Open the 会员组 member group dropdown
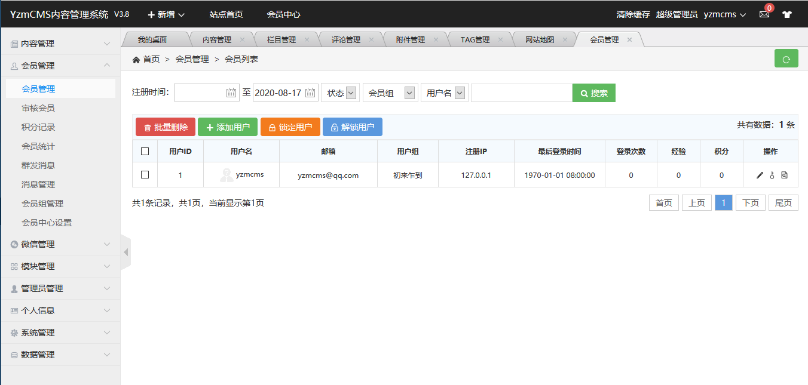This screenshot has width=808, height=385. (390, 93)
